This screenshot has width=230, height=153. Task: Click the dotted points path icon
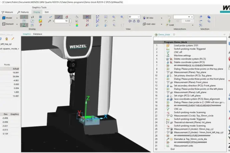(x=87, y=21)
